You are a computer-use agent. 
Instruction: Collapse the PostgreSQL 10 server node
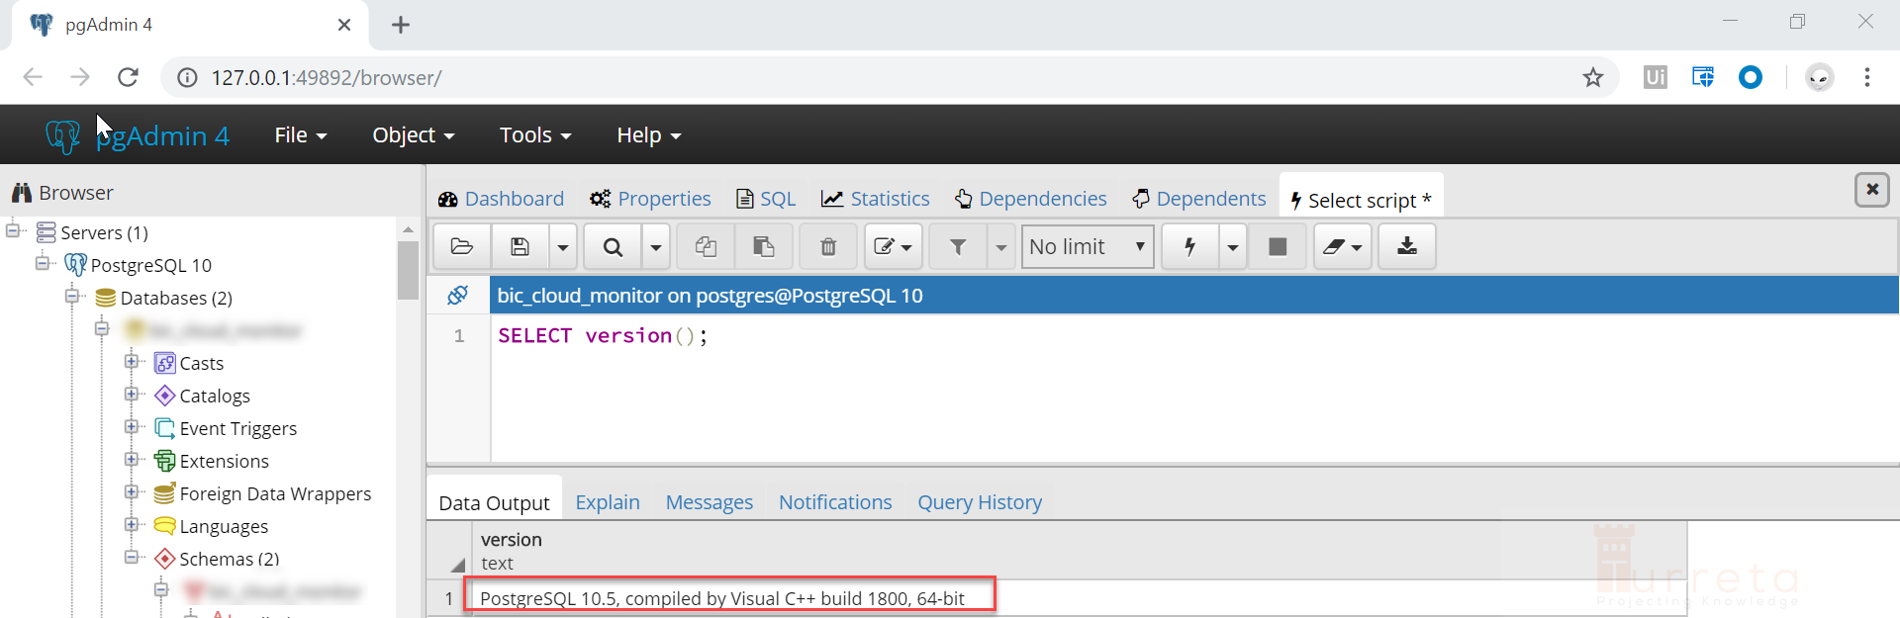[43, 263]
